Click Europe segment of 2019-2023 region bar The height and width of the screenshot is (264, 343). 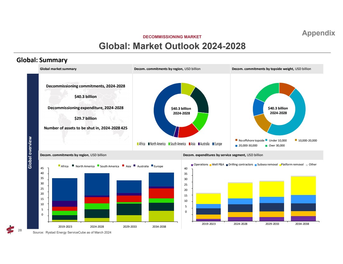[65, 189]
